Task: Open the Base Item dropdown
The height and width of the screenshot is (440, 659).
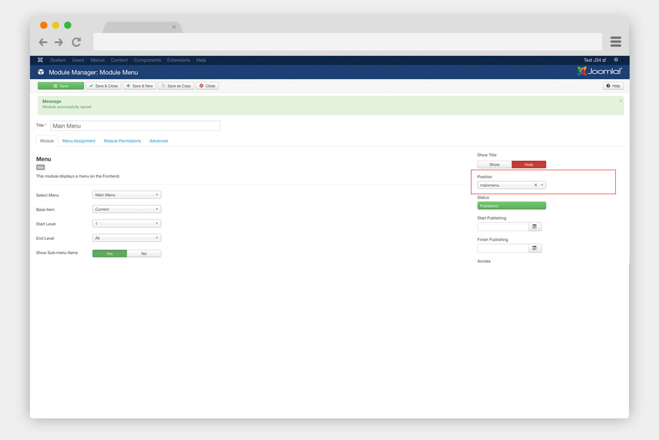Action: pos(126,209)
